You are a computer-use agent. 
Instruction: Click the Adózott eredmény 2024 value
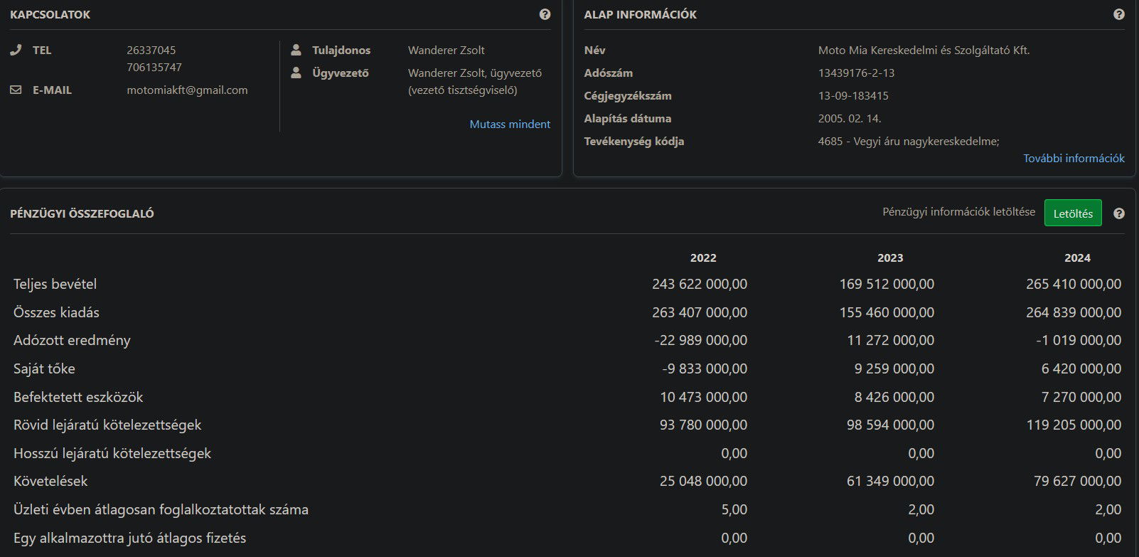click(x=1078, y=340)
